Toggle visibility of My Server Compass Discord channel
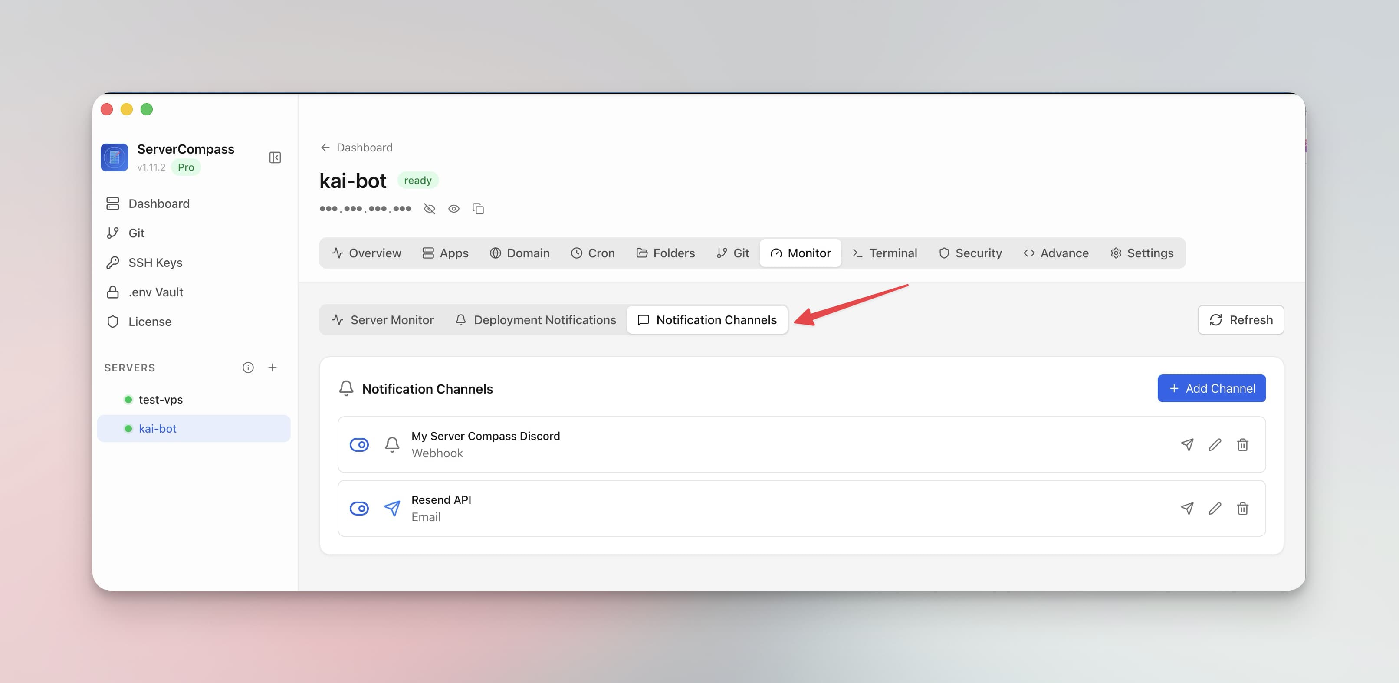Screen dimensions: 1399x683 point(359,445)
